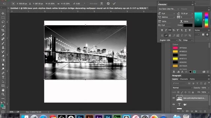Select the Dodge tool

click(x=3, y=69)
